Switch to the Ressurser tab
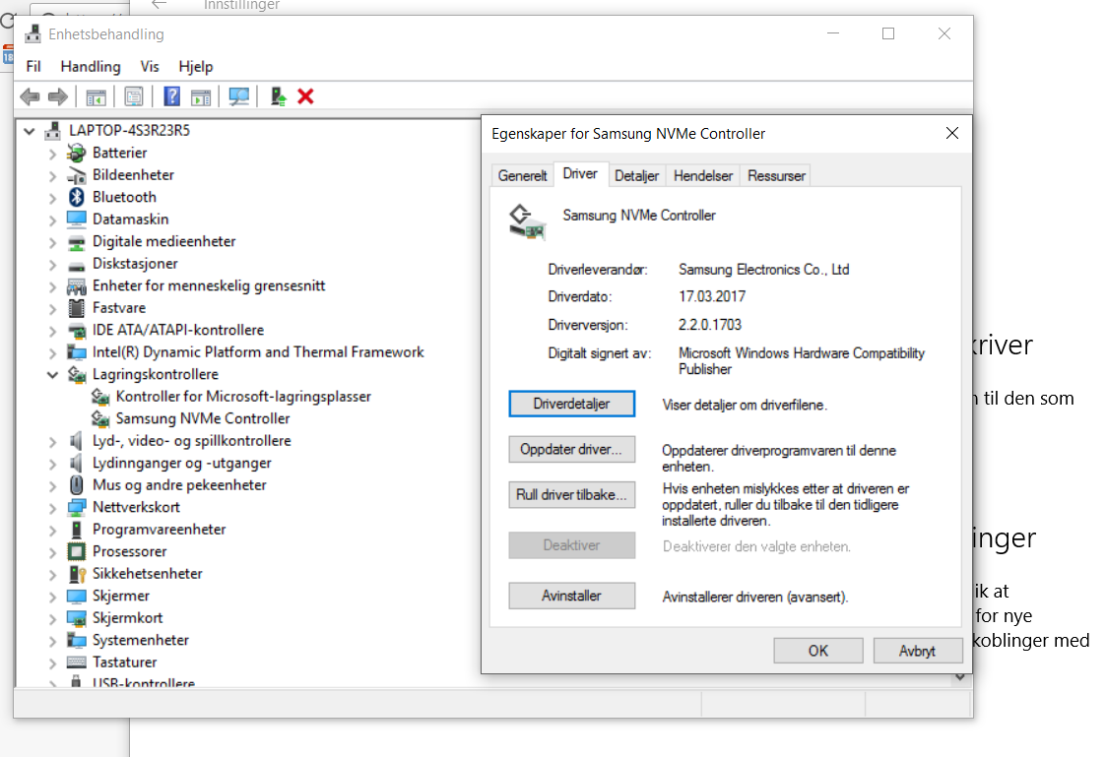Screen dimensions: 1106x757 click(x=776, y=175)
